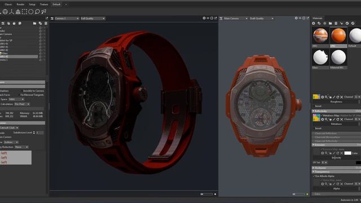Viewport: 361px width, 203px height.
Task: Search for alpha map using magnifier icon
Action: coord(326,184)
